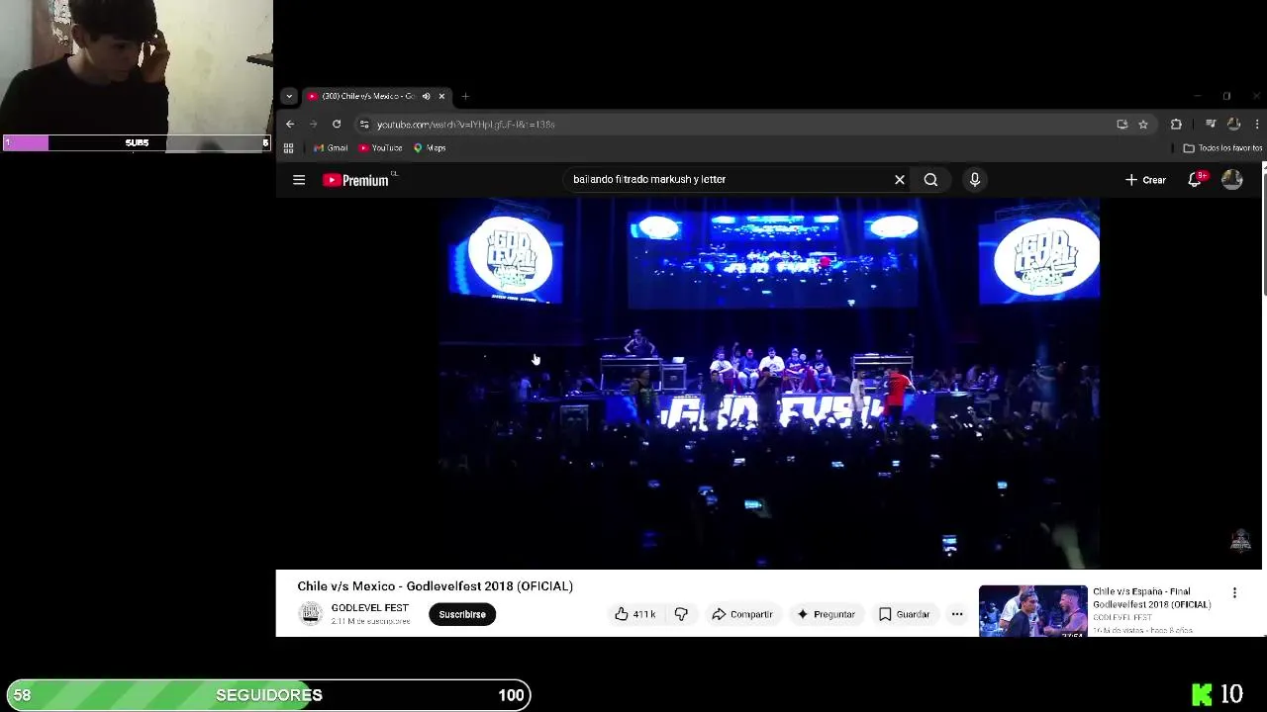Open the YouTube notifications bell

click(x=1196, y=179)
